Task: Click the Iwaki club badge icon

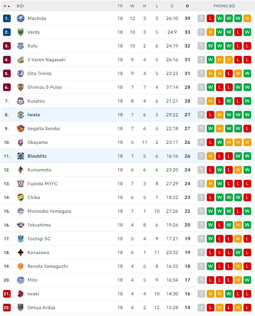Action: [21, 294]
